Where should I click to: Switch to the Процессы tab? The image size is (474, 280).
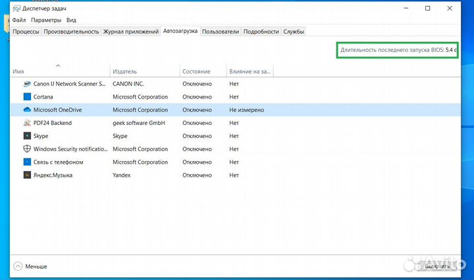[26, 32]
